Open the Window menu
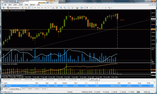Image resolution: width=157 pixels, height=94 pixels. pos(33,5)
